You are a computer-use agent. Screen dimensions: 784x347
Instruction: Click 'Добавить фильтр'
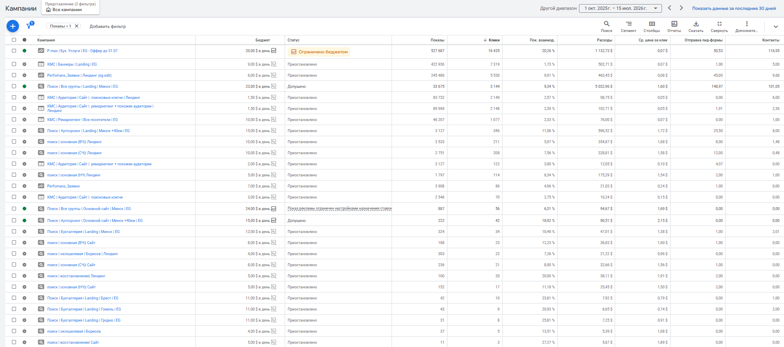(x=108, y=26)
